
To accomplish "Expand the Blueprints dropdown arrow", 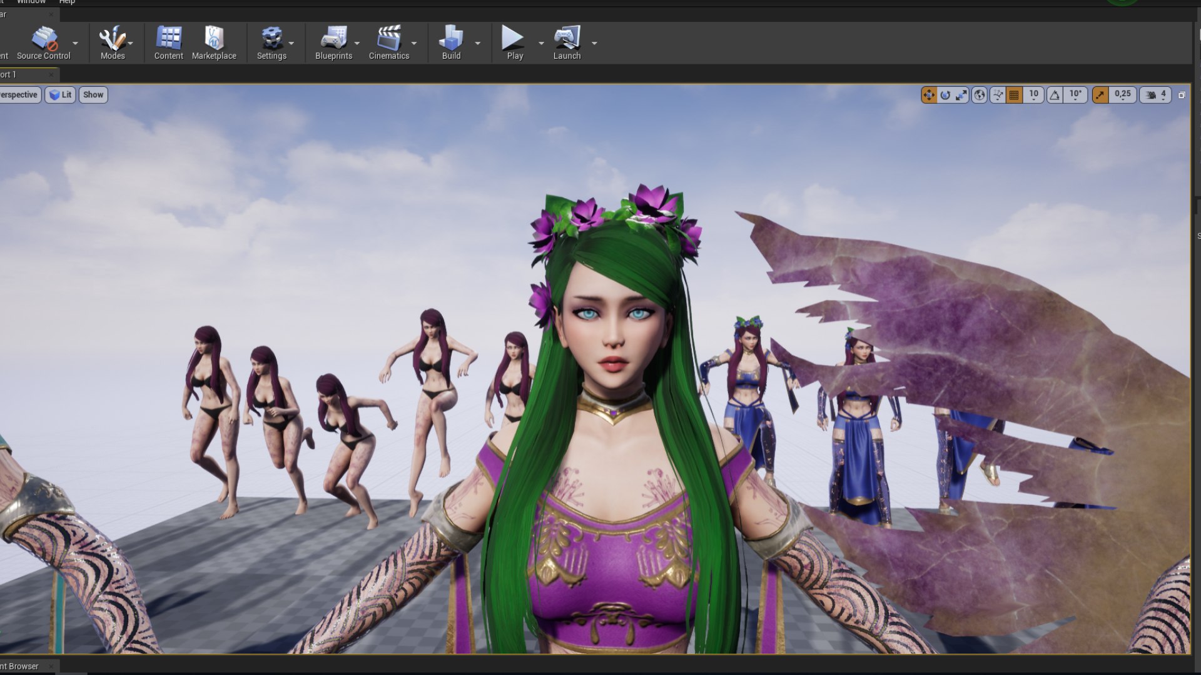I will click(x=357, y=43).
